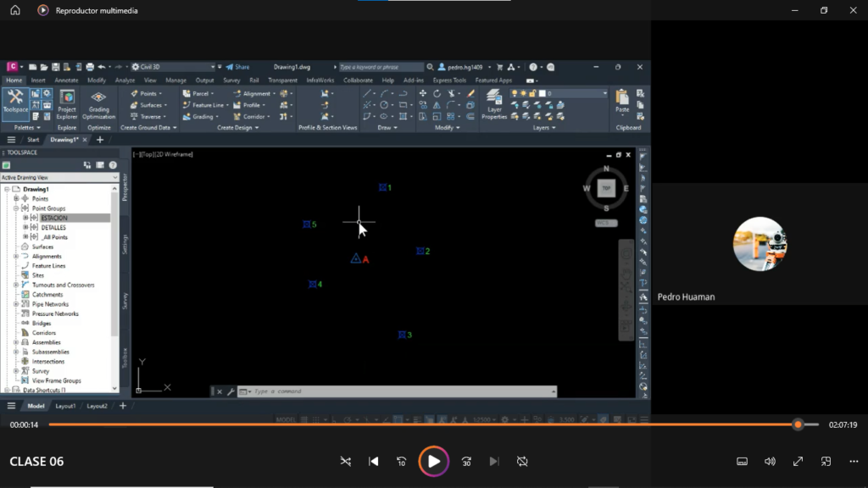Launch Project Explorer from the ribbon

(67, 103)
